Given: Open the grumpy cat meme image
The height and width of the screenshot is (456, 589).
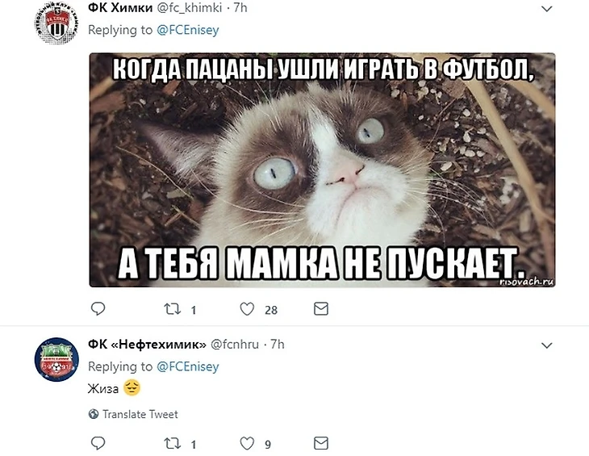Looking at the screenshot, I should [x=322, y=169].
